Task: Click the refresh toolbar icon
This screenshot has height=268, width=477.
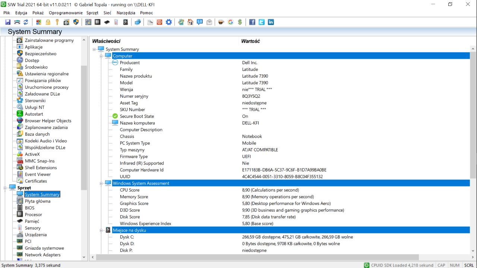Action: (25, 22)
